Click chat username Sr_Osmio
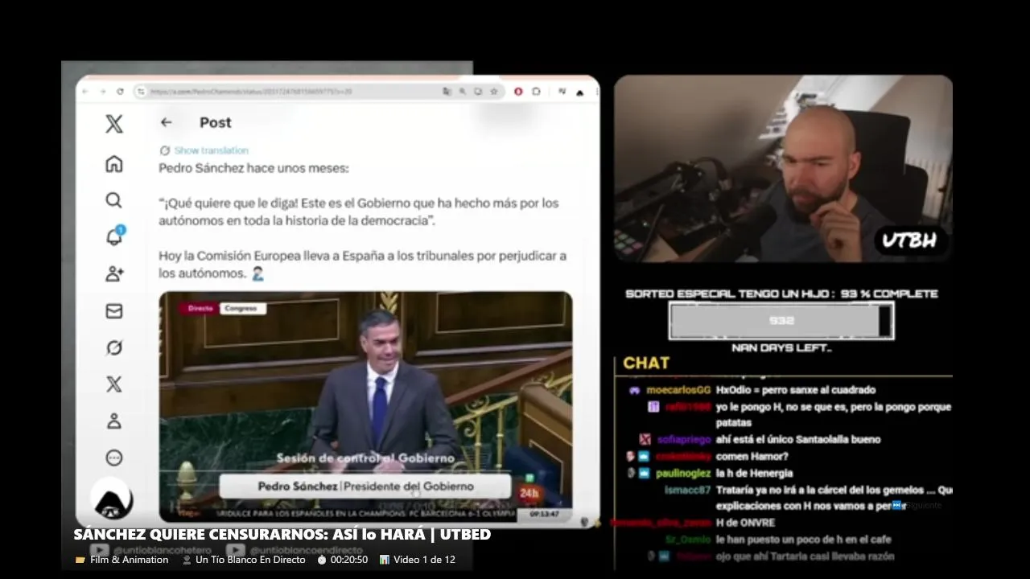The width and height of the screenshot is (1030, 579). 688,540
